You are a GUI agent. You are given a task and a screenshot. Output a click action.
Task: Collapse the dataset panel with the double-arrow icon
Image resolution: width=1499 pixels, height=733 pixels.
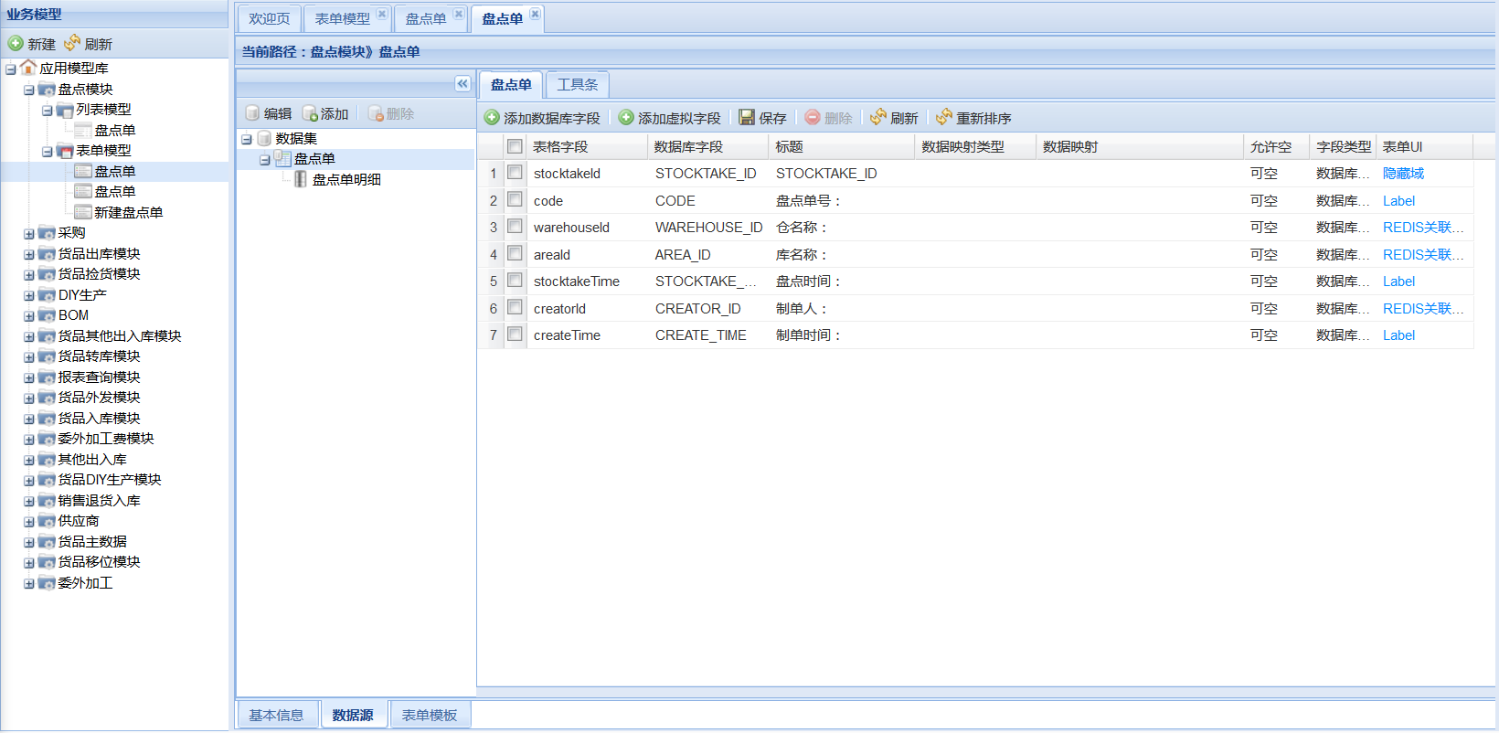(x=462, y=84)
